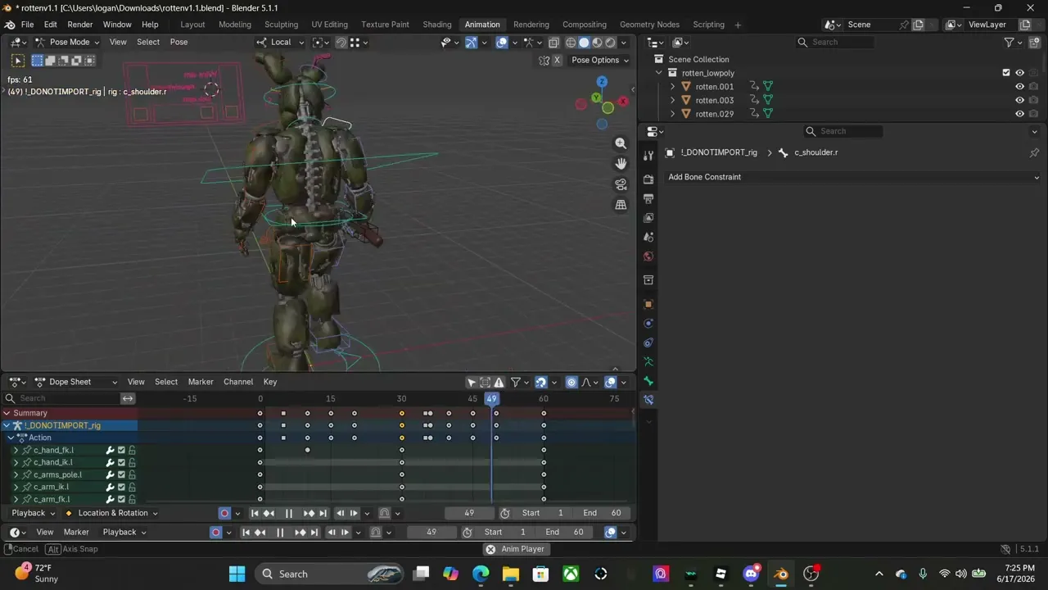Open the Dope Sheet Channel menu
1048x590 pixels.
(238, 382)
